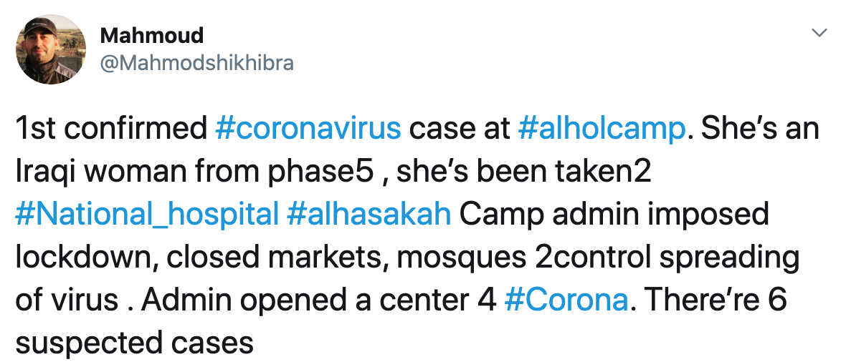Select the #alhasakah hashtag
This screenshot has height=362, width=846.
[369, 215]
